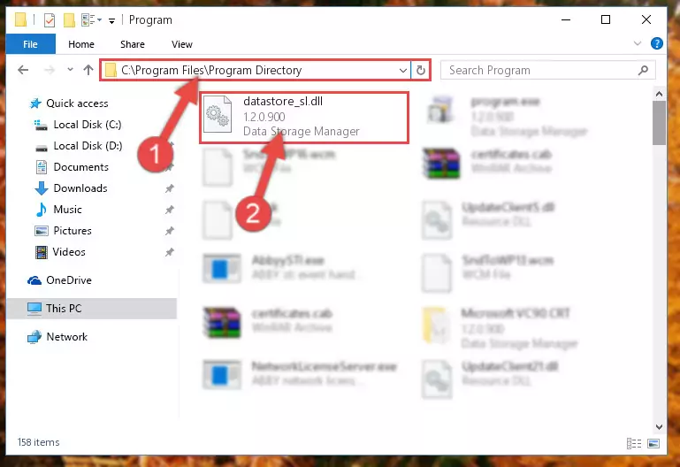This screenshot has width=680, height=467.
Task: Expand the address bar history dropdown
Action: pos(403,70)
